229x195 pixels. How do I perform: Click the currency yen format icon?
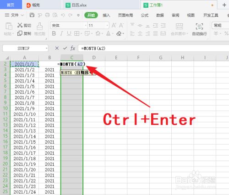pos(216,33)
